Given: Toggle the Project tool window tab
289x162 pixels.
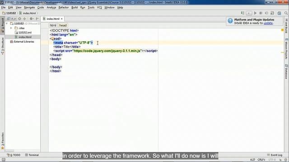Looking at the screenshot, I should click(x=3, y=25).
